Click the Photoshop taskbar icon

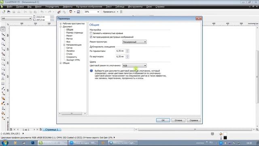pos(33,143)
